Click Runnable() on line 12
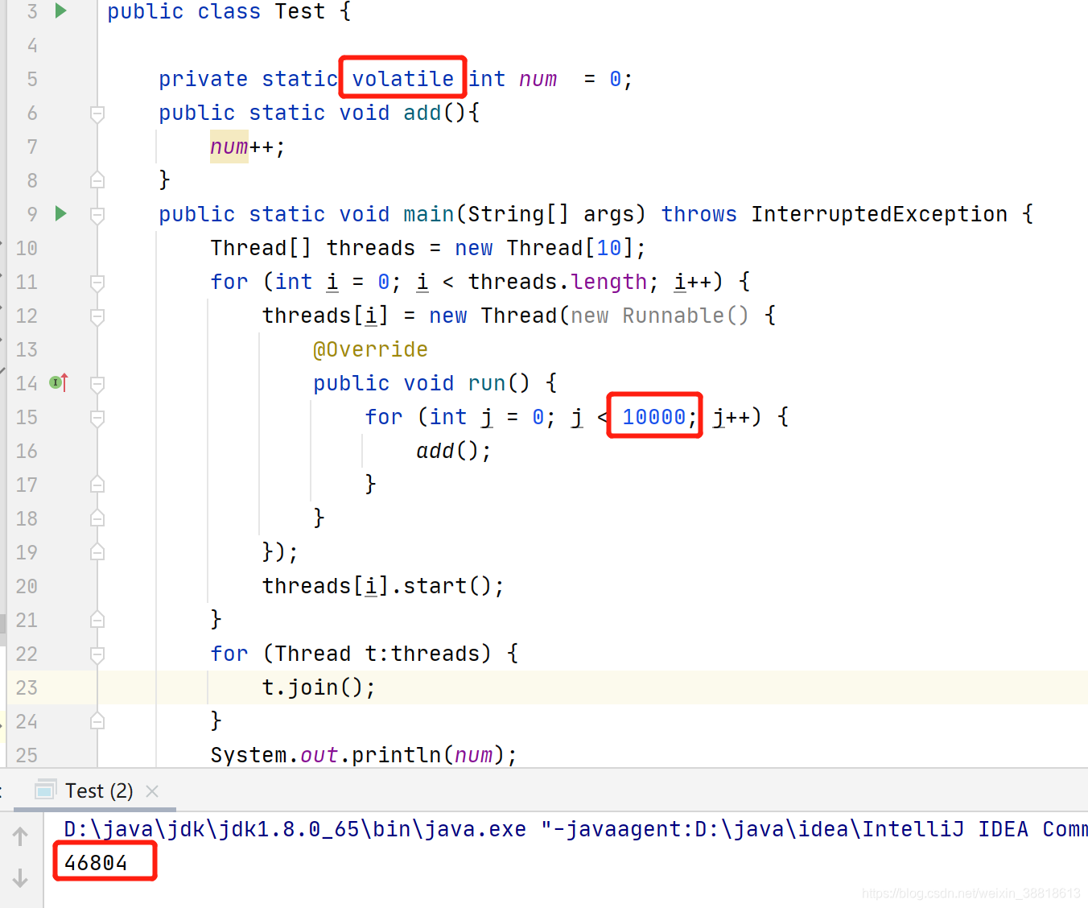1088x908 pixels. [x=685, y=316]
